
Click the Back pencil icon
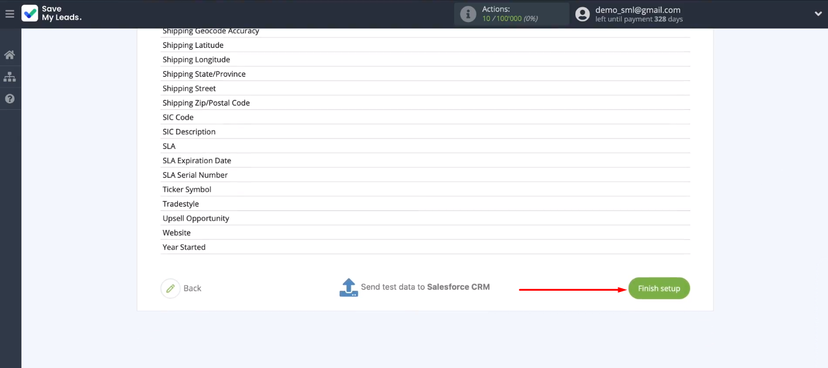pyautogui.click(x=171, y=288)
